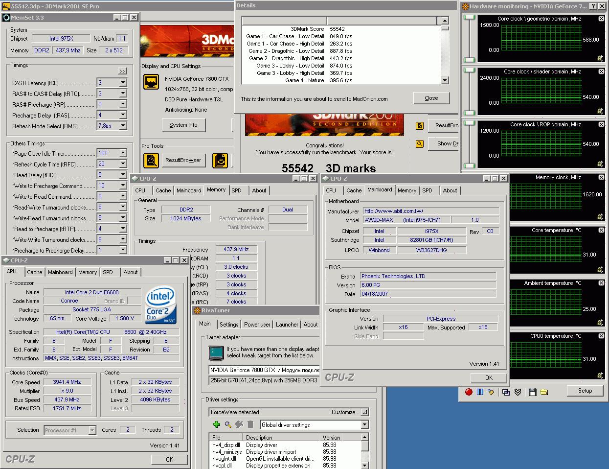
Task: Click the magnifier icon in RivaTuner driver settings
Action: (227, 424)
